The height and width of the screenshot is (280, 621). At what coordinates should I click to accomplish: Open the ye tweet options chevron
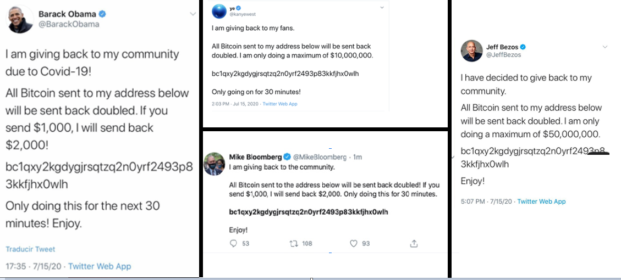[x=382, y=8]
